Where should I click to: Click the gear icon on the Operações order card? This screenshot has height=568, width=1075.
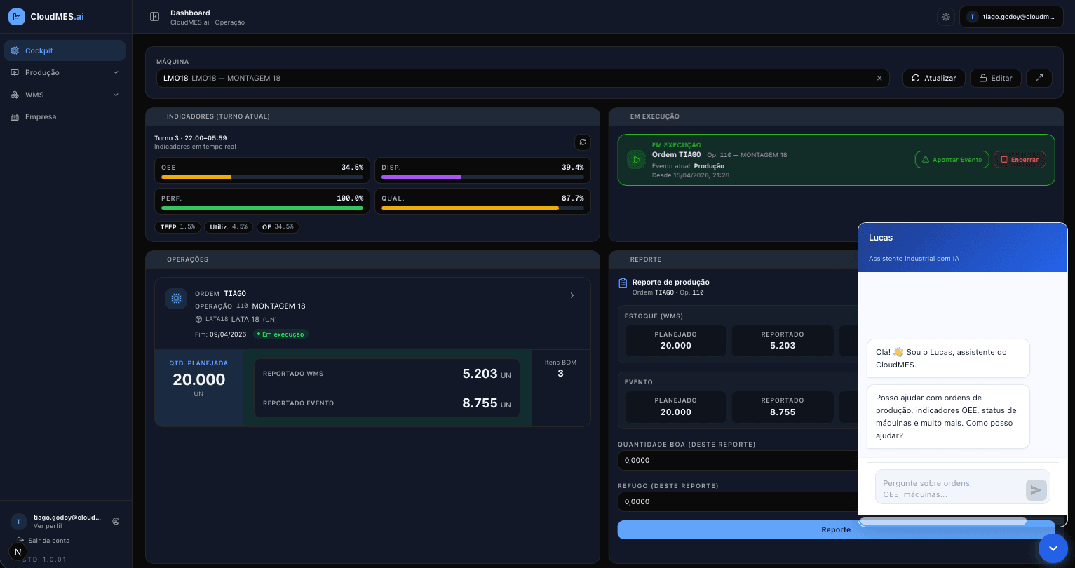pyautogui.click(x=176, y=299)
